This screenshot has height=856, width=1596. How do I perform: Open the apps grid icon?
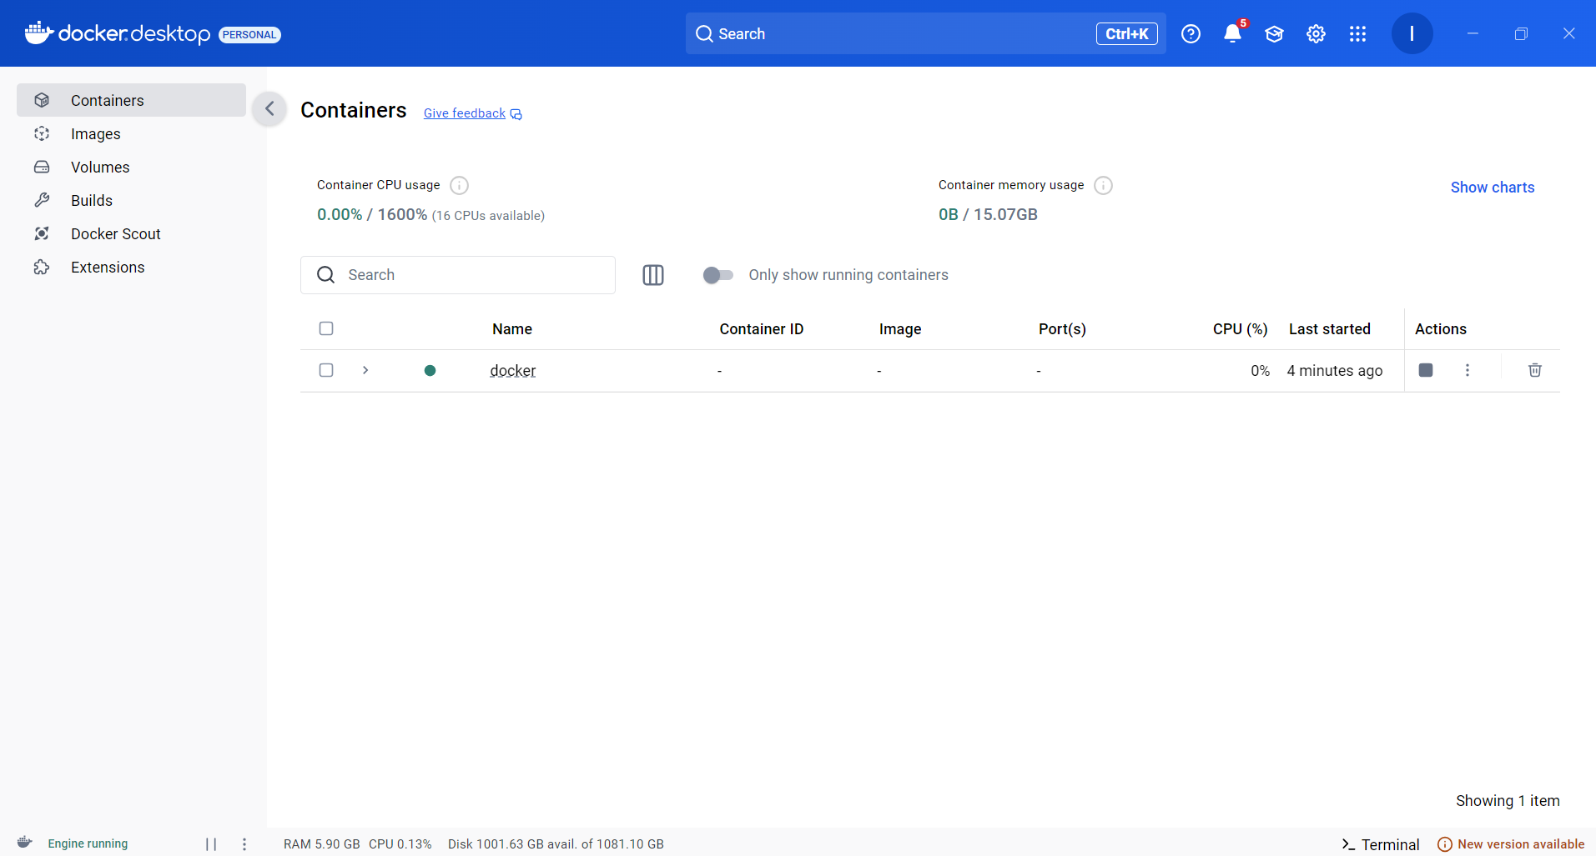(x=1357, y=33)
